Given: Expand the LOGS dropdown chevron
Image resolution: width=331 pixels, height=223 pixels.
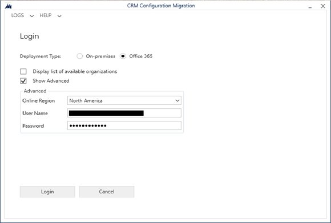Looking at the screenshot, I should [31, 16].
